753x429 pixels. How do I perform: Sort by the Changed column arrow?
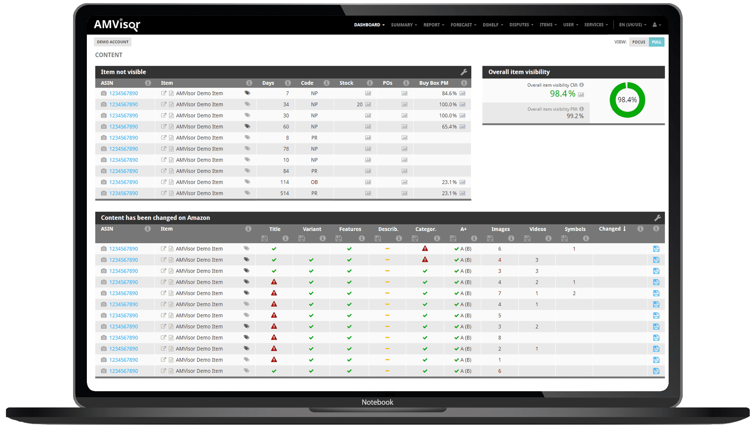624,229
